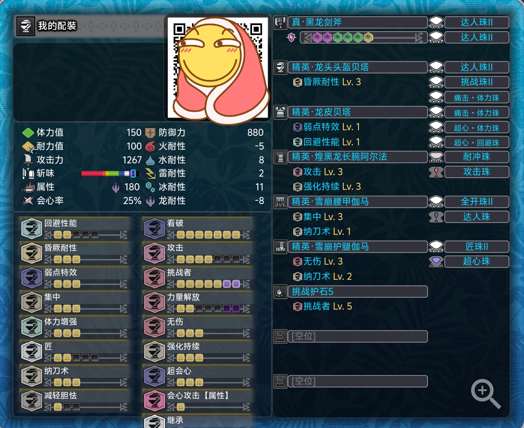Click the helmet icon beside 精英·龙头头盔贝塔

click(280, 67)
